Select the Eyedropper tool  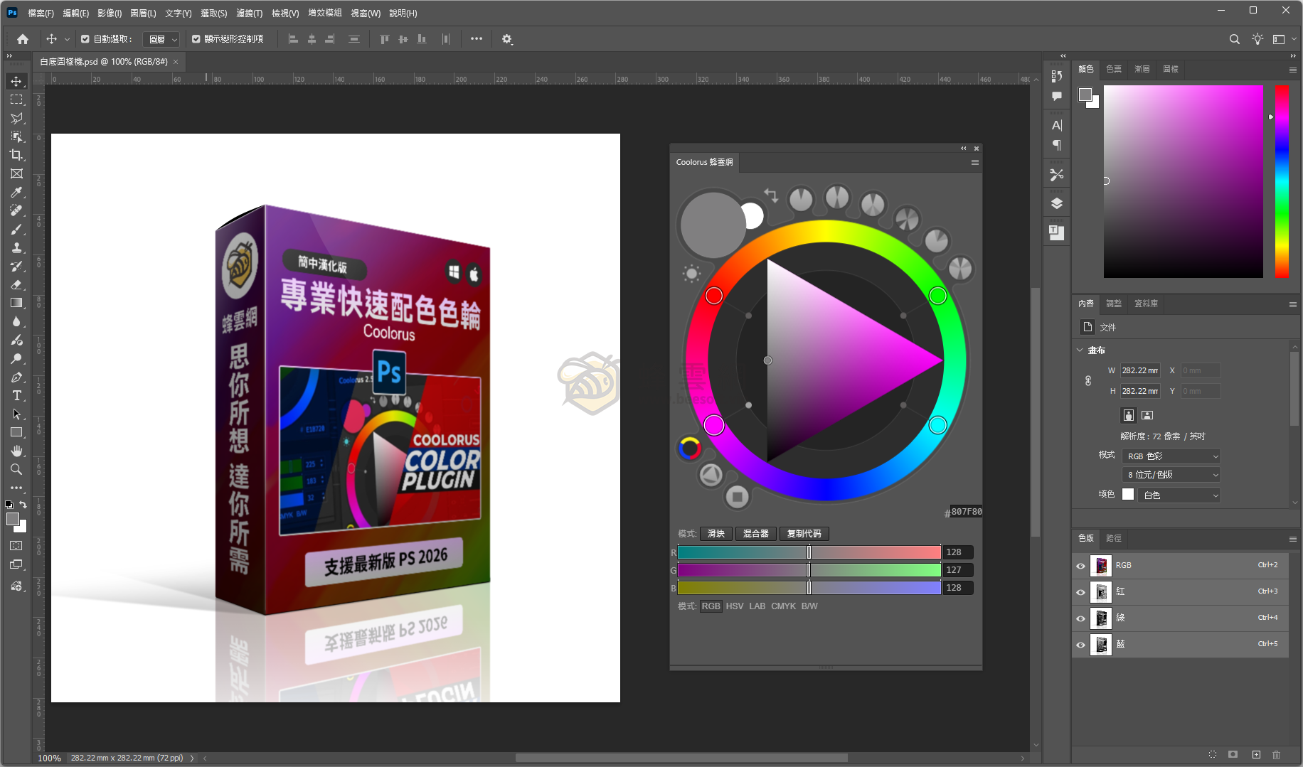click(16, 192)
